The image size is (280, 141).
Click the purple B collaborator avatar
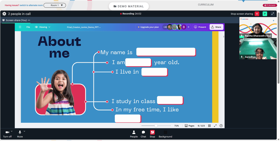tap(184, 27)
